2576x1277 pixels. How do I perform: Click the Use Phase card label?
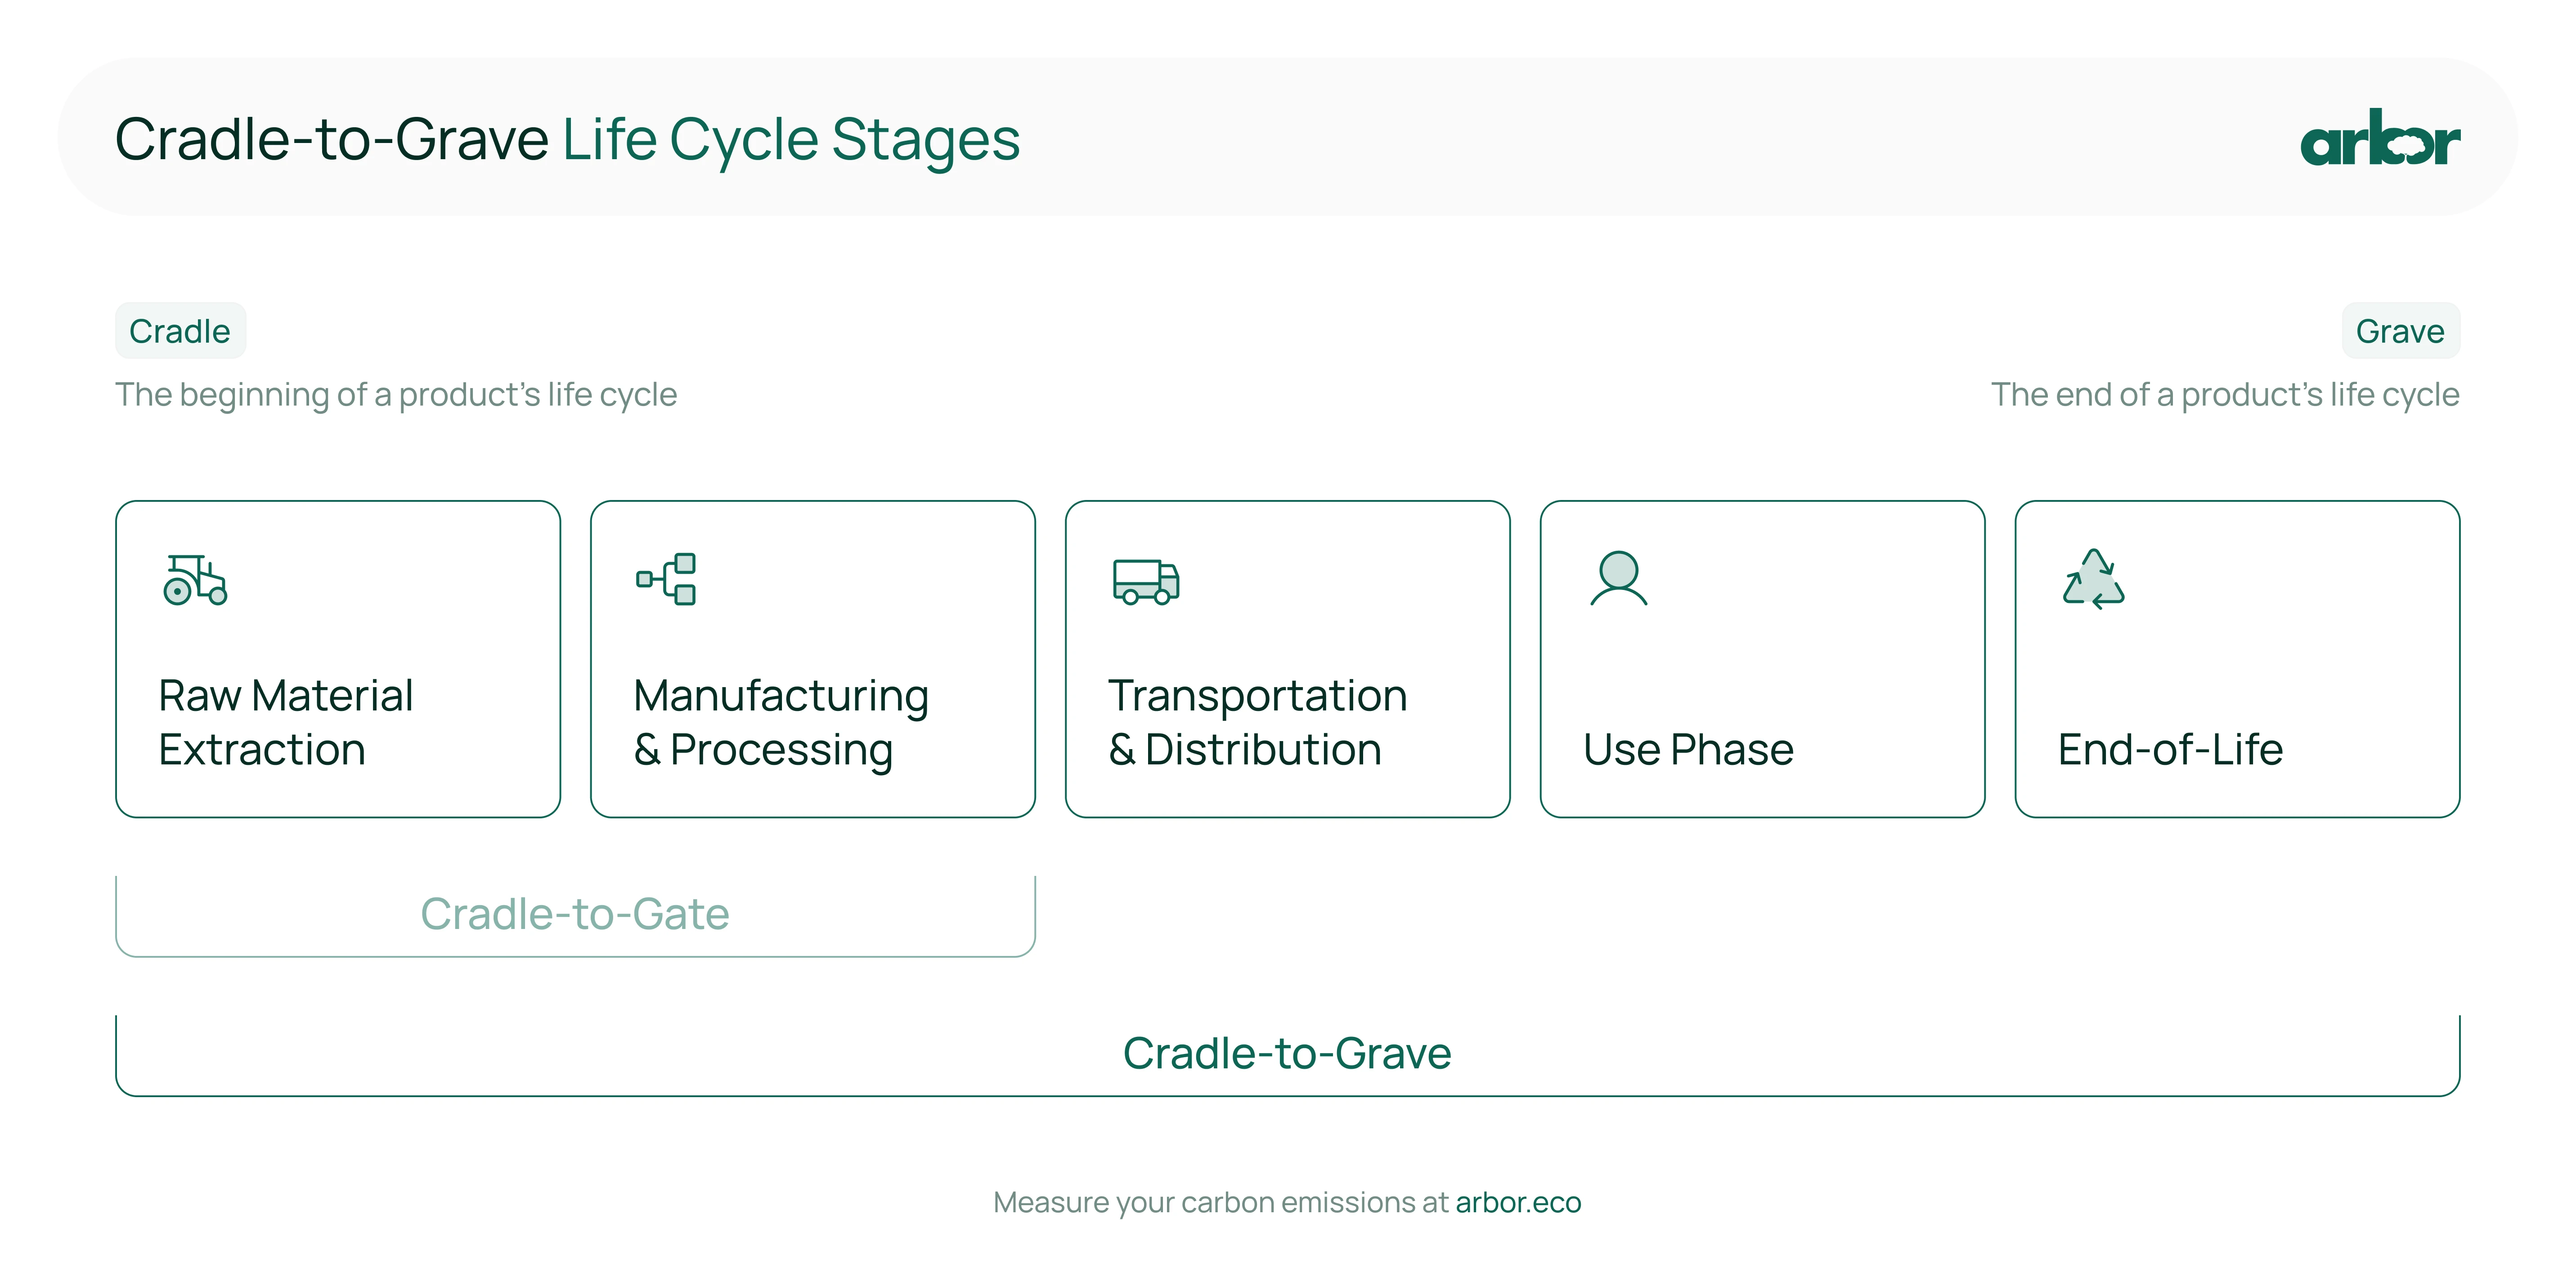click(x=1688, y=750)
